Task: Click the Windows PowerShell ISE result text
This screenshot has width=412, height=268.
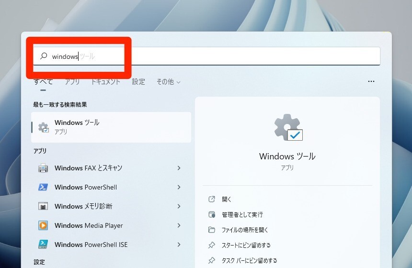Action: (91, 245)
